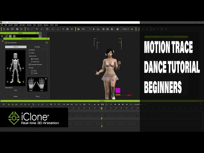Open the Modify menu

point(16,25)
